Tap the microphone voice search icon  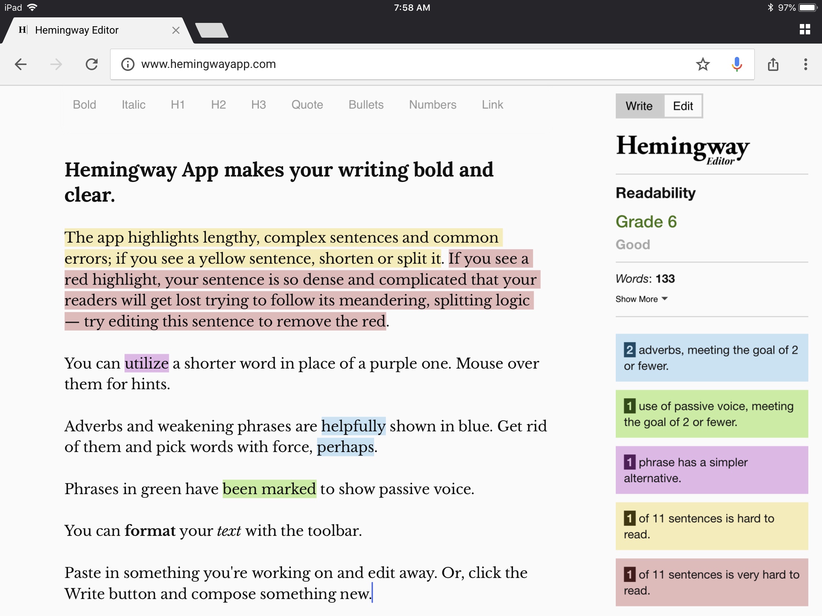736,65
